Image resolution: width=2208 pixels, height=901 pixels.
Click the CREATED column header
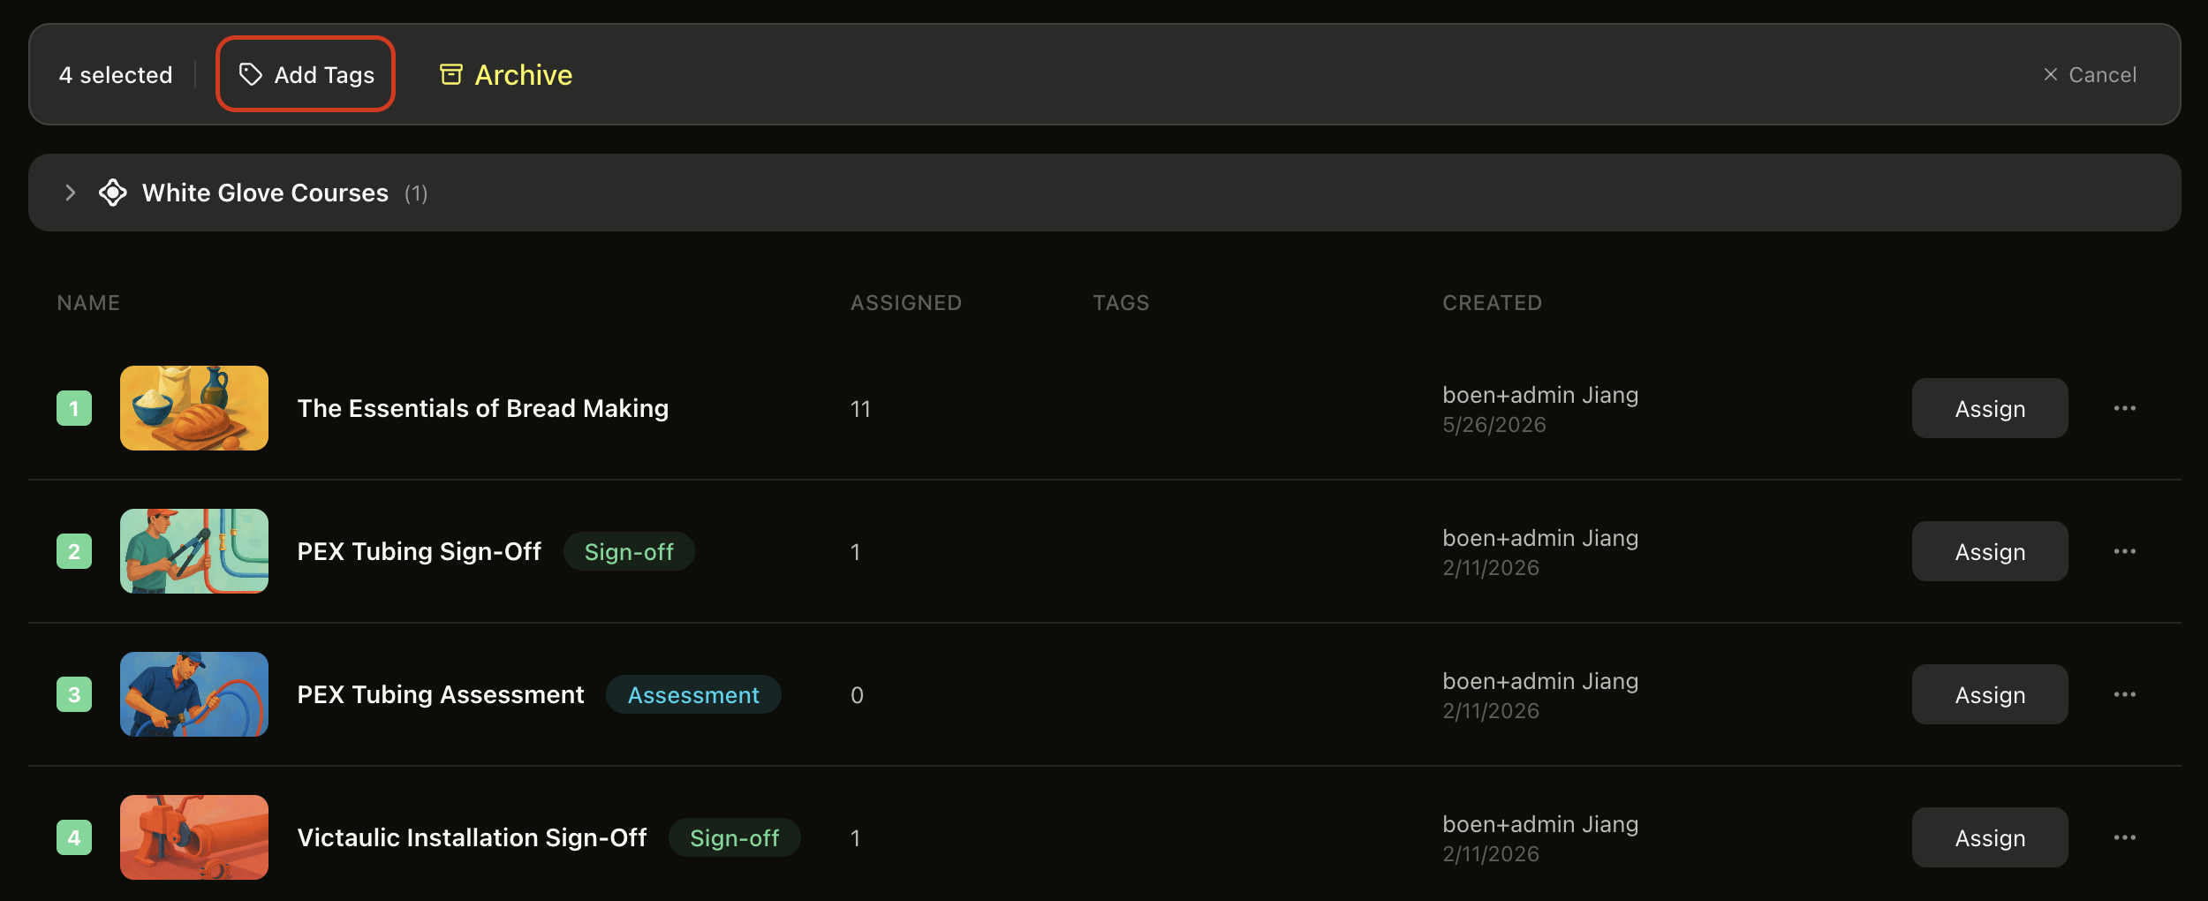pos(1492,303)
